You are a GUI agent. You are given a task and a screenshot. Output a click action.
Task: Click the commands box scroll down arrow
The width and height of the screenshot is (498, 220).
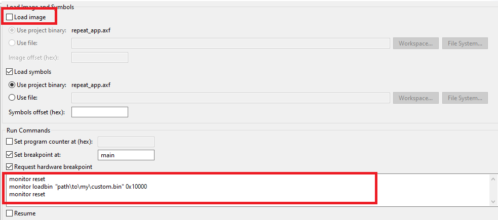492,201
